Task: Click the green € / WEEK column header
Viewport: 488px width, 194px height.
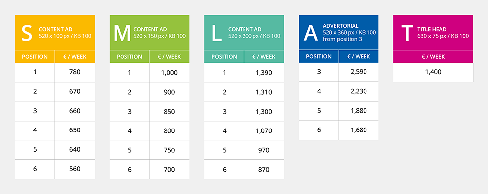Action: [170, 57]
